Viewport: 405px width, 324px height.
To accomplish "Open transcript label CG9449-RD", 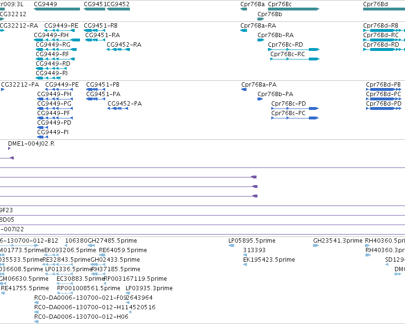I will [53, 63].
